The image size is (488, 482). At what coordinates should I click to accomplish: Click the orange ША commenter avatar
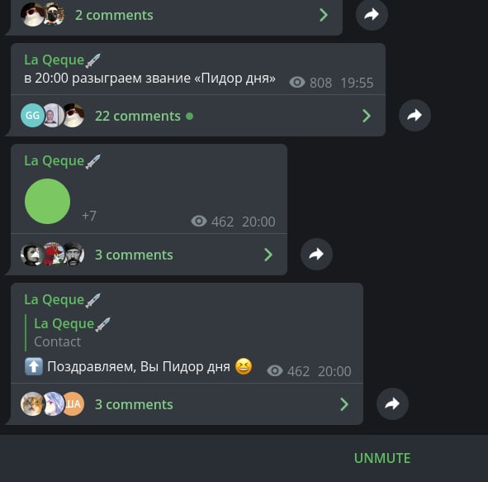click(73, 403)
